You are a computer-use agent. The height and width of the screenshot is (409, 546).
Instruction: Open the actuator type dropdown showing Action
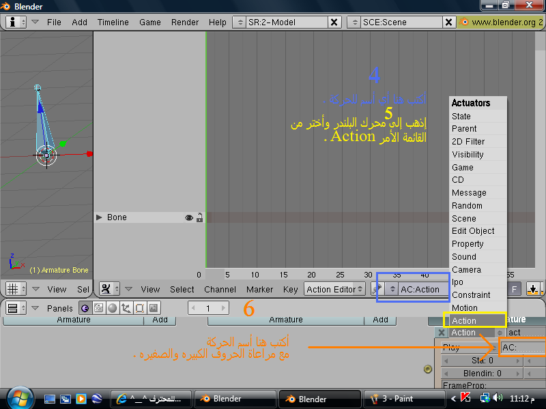(477, 333)
